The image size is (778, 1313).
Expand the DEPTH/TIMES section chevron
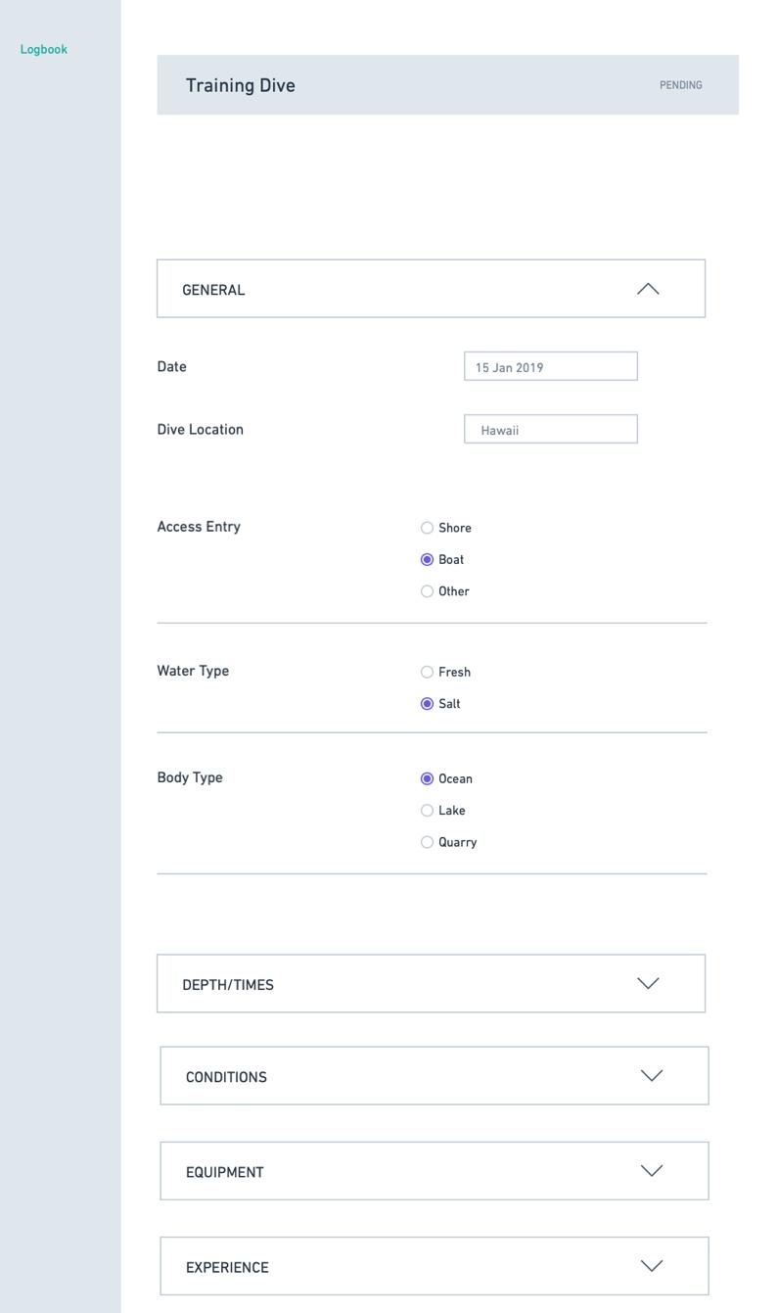point(648,983)
